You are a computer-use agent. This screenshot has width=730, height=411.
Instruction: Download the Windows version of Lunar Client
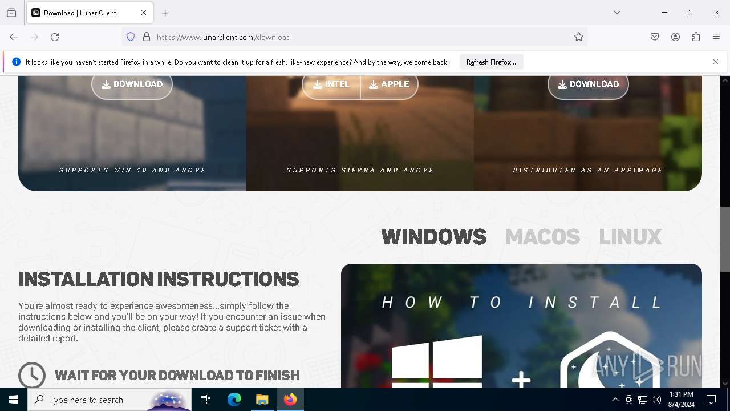coord(132,84)
